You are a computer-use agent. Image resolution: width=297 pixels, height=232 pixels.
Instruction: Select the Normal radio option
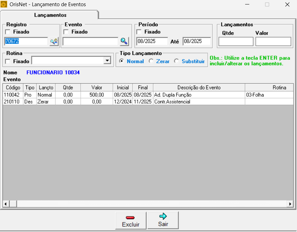pos(121,61)
